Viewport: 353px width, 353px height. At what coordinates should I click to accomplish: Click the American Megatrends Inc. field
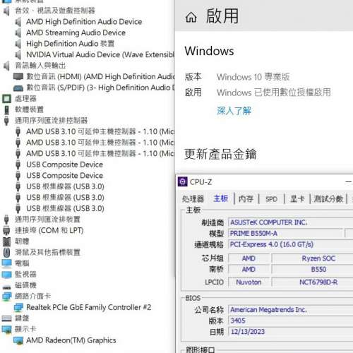291,310
